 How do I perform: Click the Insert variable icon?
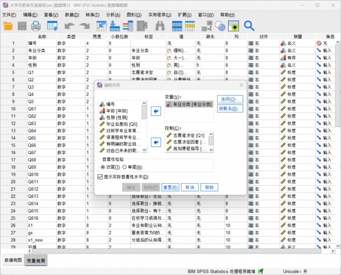190,26
